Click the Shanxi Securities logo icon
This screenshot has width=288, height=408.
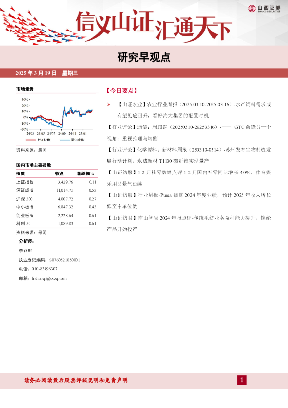coord(252,9)
